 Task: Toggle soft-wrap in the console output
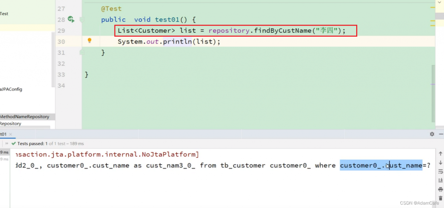441,171
